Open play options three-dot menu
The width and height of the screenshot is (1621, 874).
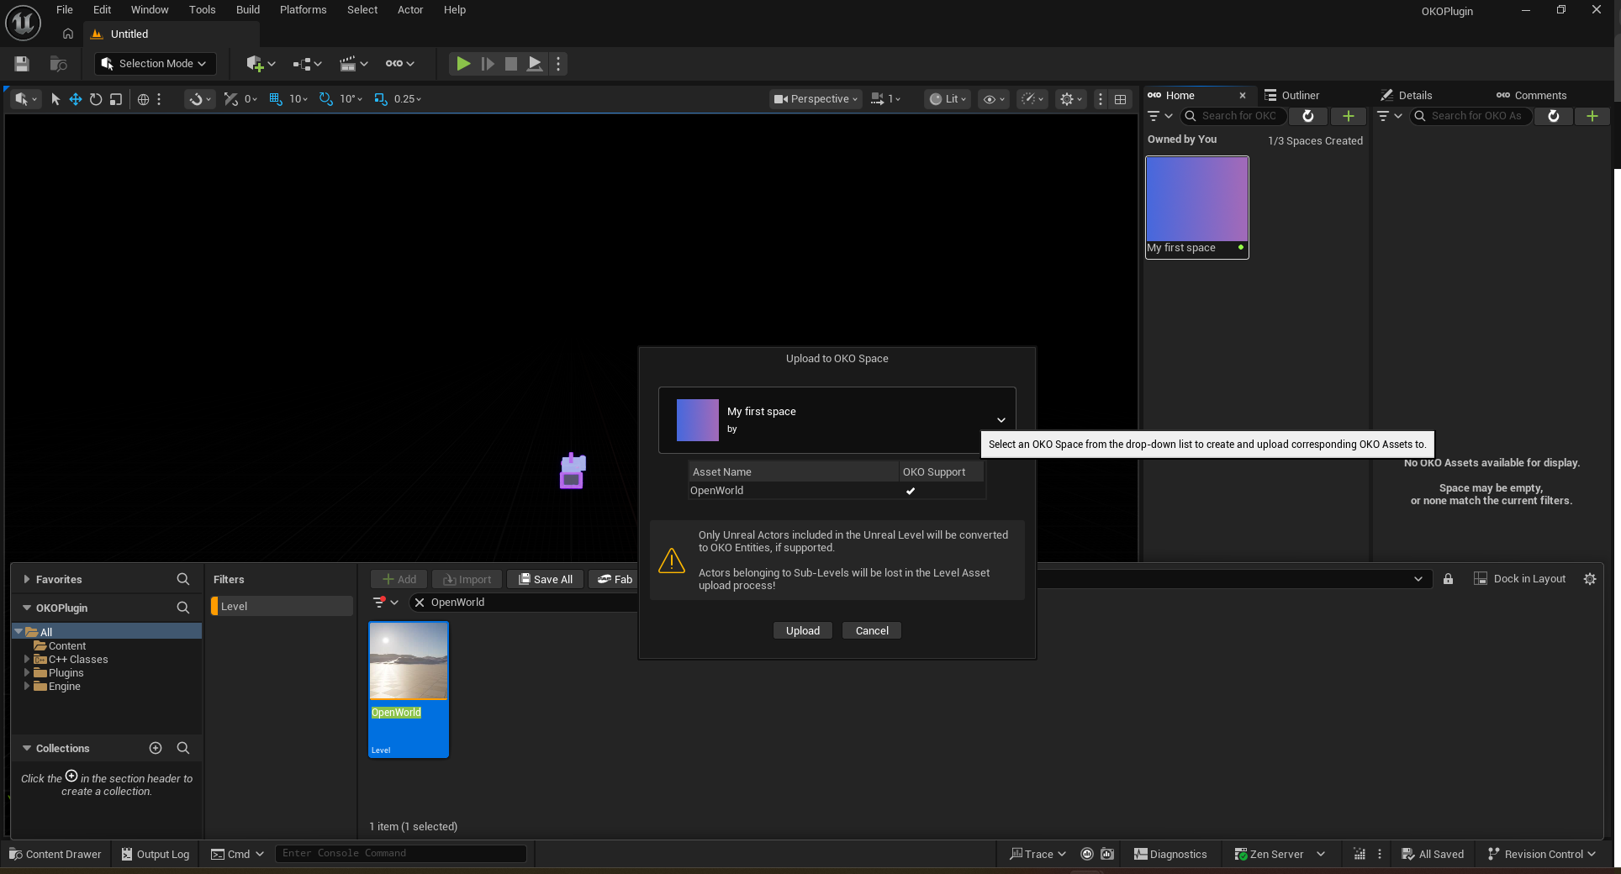pyautogui.click(x=558, y=64)
